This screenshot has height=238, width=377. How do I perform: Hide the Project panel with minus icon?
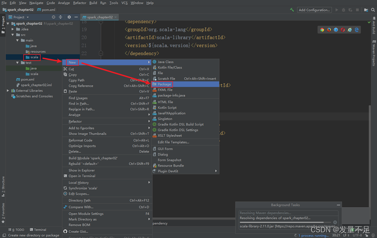(x=76, y=17)
